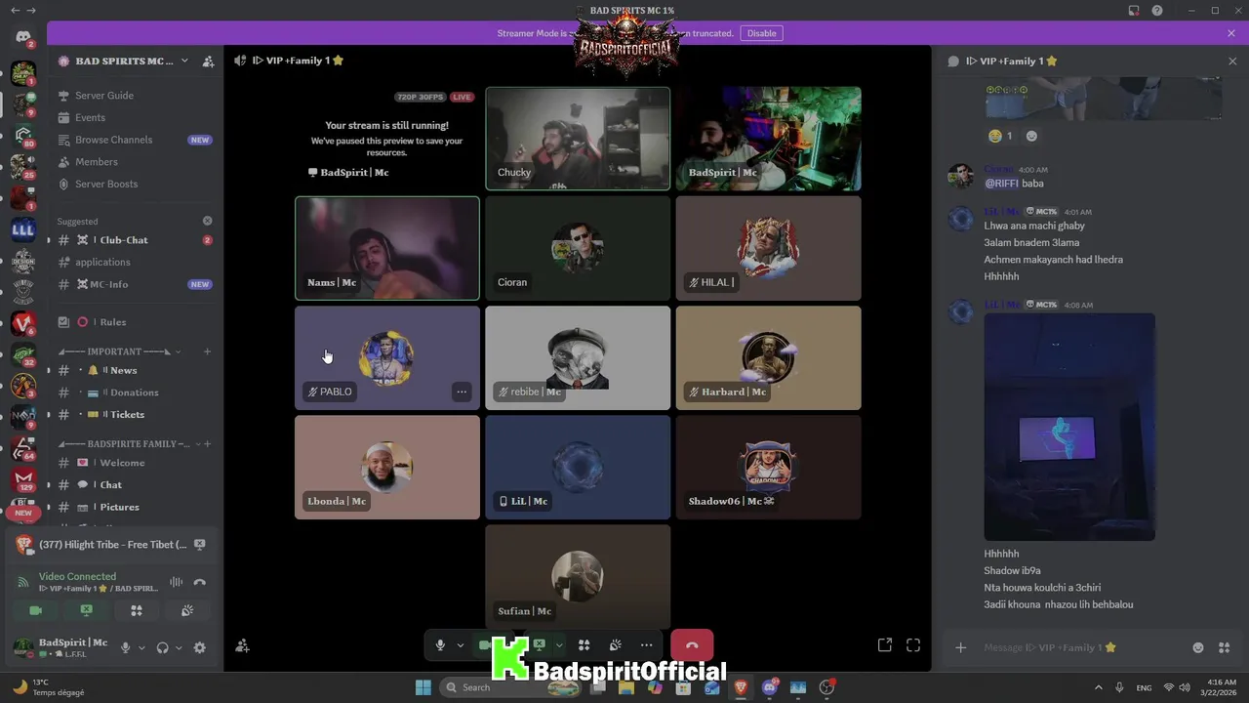The height and width of the screenshot is (703, 1249).
Task: Open activities in sidebar voice panel
Action: tap(137, 610)
